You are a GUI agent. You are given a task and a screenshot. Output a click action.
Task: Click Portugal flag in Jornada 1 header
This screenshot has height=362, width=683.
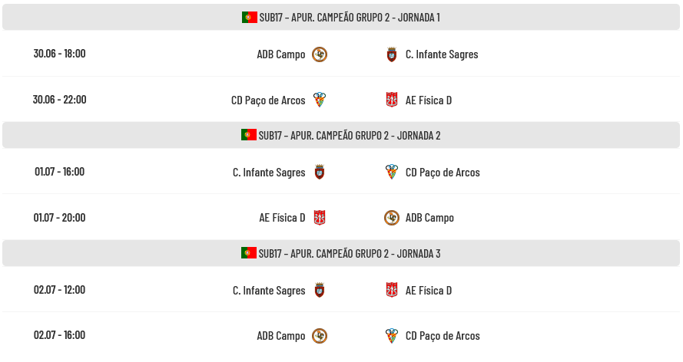tap(250, 17)
